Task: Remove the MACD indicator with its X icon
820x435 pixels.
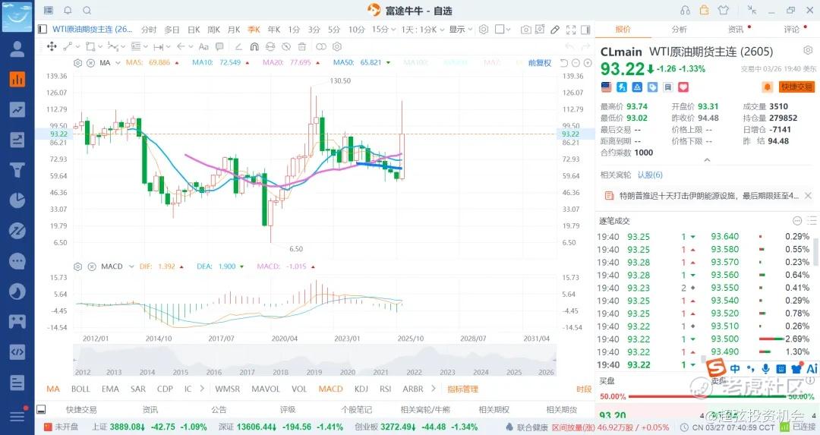Action: point(92,266)
